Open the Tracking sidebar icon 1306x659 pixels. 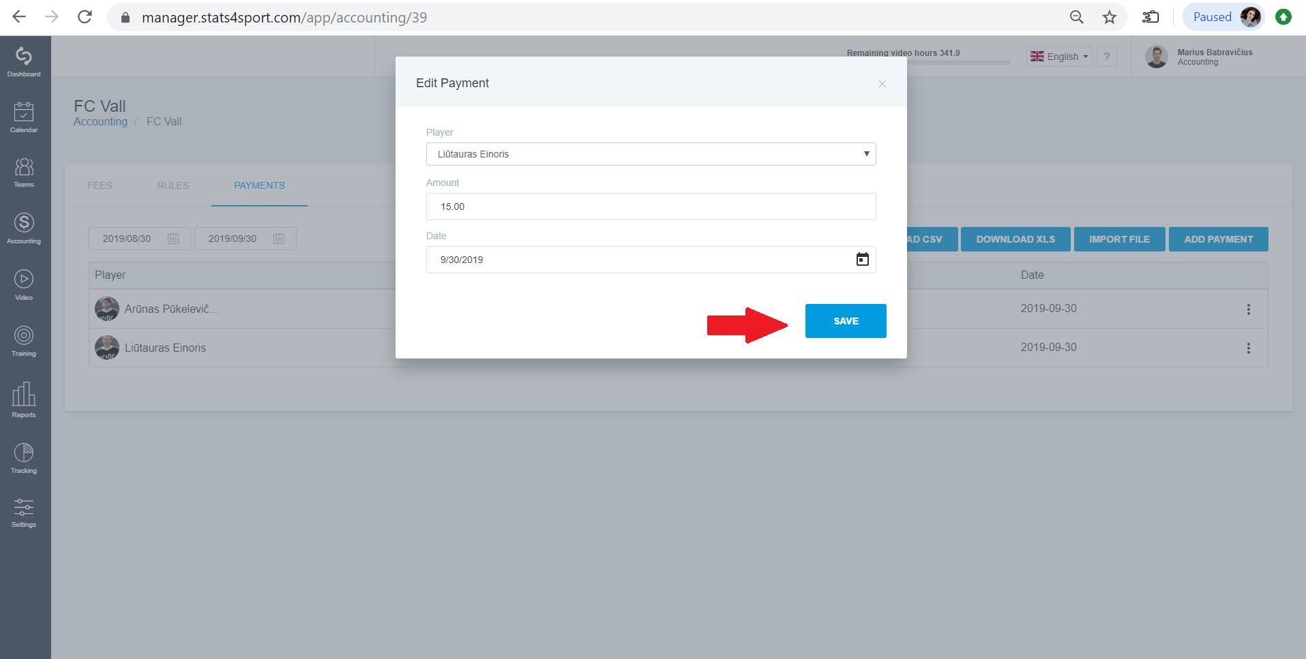pyautogui.click(x=24, y=458)
